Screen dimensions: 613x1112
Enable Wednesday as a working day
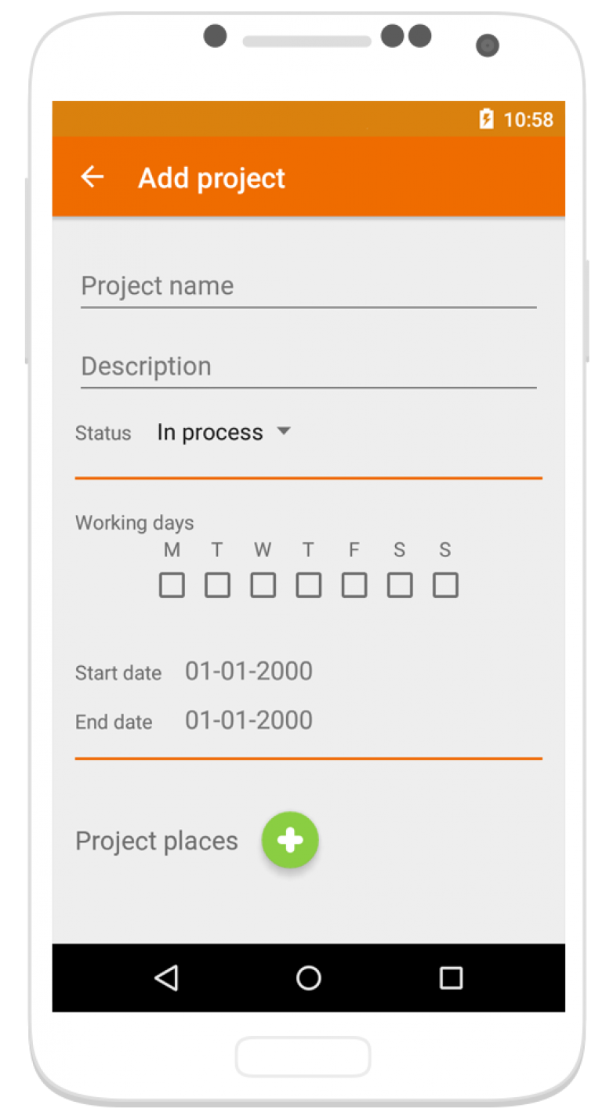pos(263,585)
